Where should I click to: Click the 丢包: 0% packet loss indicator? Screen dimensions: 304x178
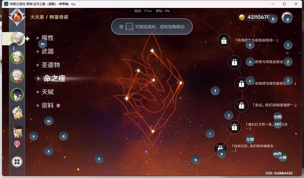(163, 11)
